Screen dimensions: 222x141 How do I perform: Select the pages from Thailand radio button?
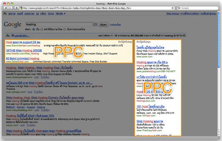[x=65, y=29]
